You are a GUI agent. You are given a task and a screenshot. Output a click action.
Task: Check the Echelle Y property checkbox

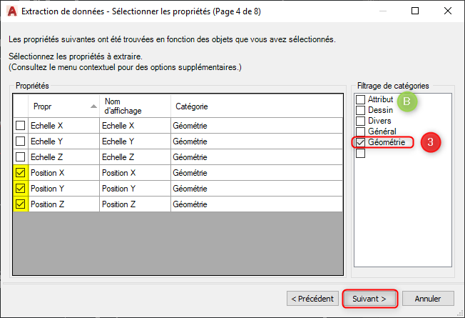coord(21,141)
